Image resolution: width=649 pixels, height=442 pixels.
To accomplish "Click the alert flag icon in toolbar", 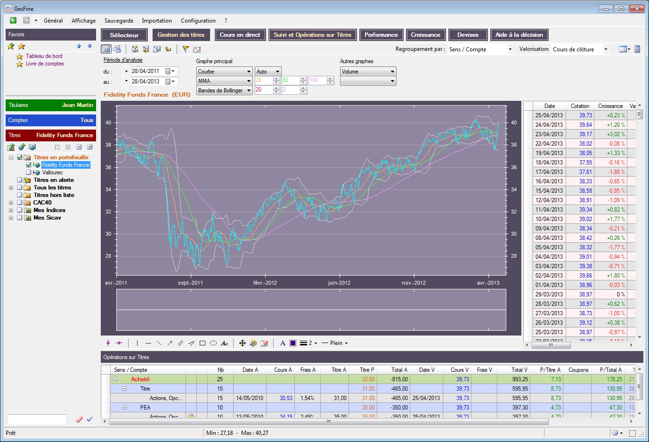I will coord(186,49).
